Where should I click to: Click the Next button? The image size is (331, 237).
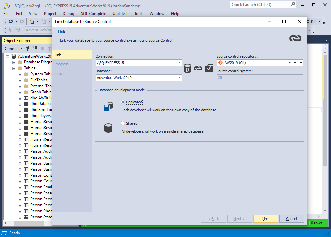coord(239,219)
